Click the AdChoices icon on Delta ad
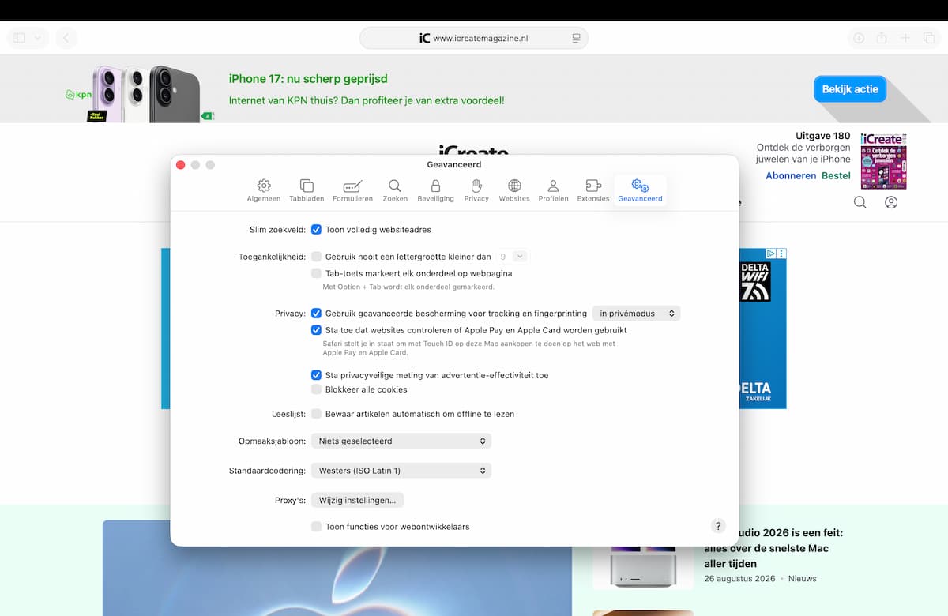Image resolution: width=948 pixels, height=616 pixels. (772, 254)
